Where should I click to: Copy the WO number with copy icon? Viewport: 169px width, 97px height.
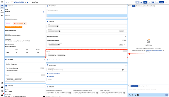tap(44, 12)
